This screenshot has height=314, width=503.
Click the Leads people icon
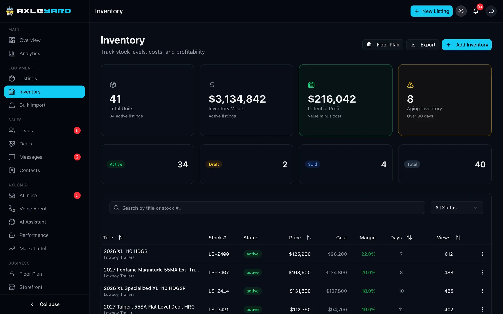[12, 131]
